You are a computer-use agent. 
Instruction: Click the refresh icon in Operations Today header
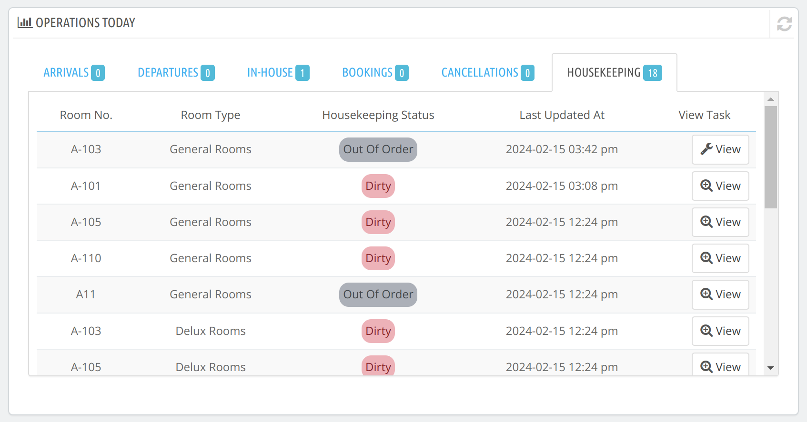point(784,23)
